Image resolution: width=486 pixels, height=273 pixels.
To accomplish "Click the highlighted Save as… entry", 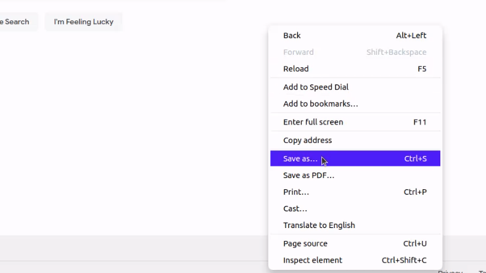I will coord(300,159).
